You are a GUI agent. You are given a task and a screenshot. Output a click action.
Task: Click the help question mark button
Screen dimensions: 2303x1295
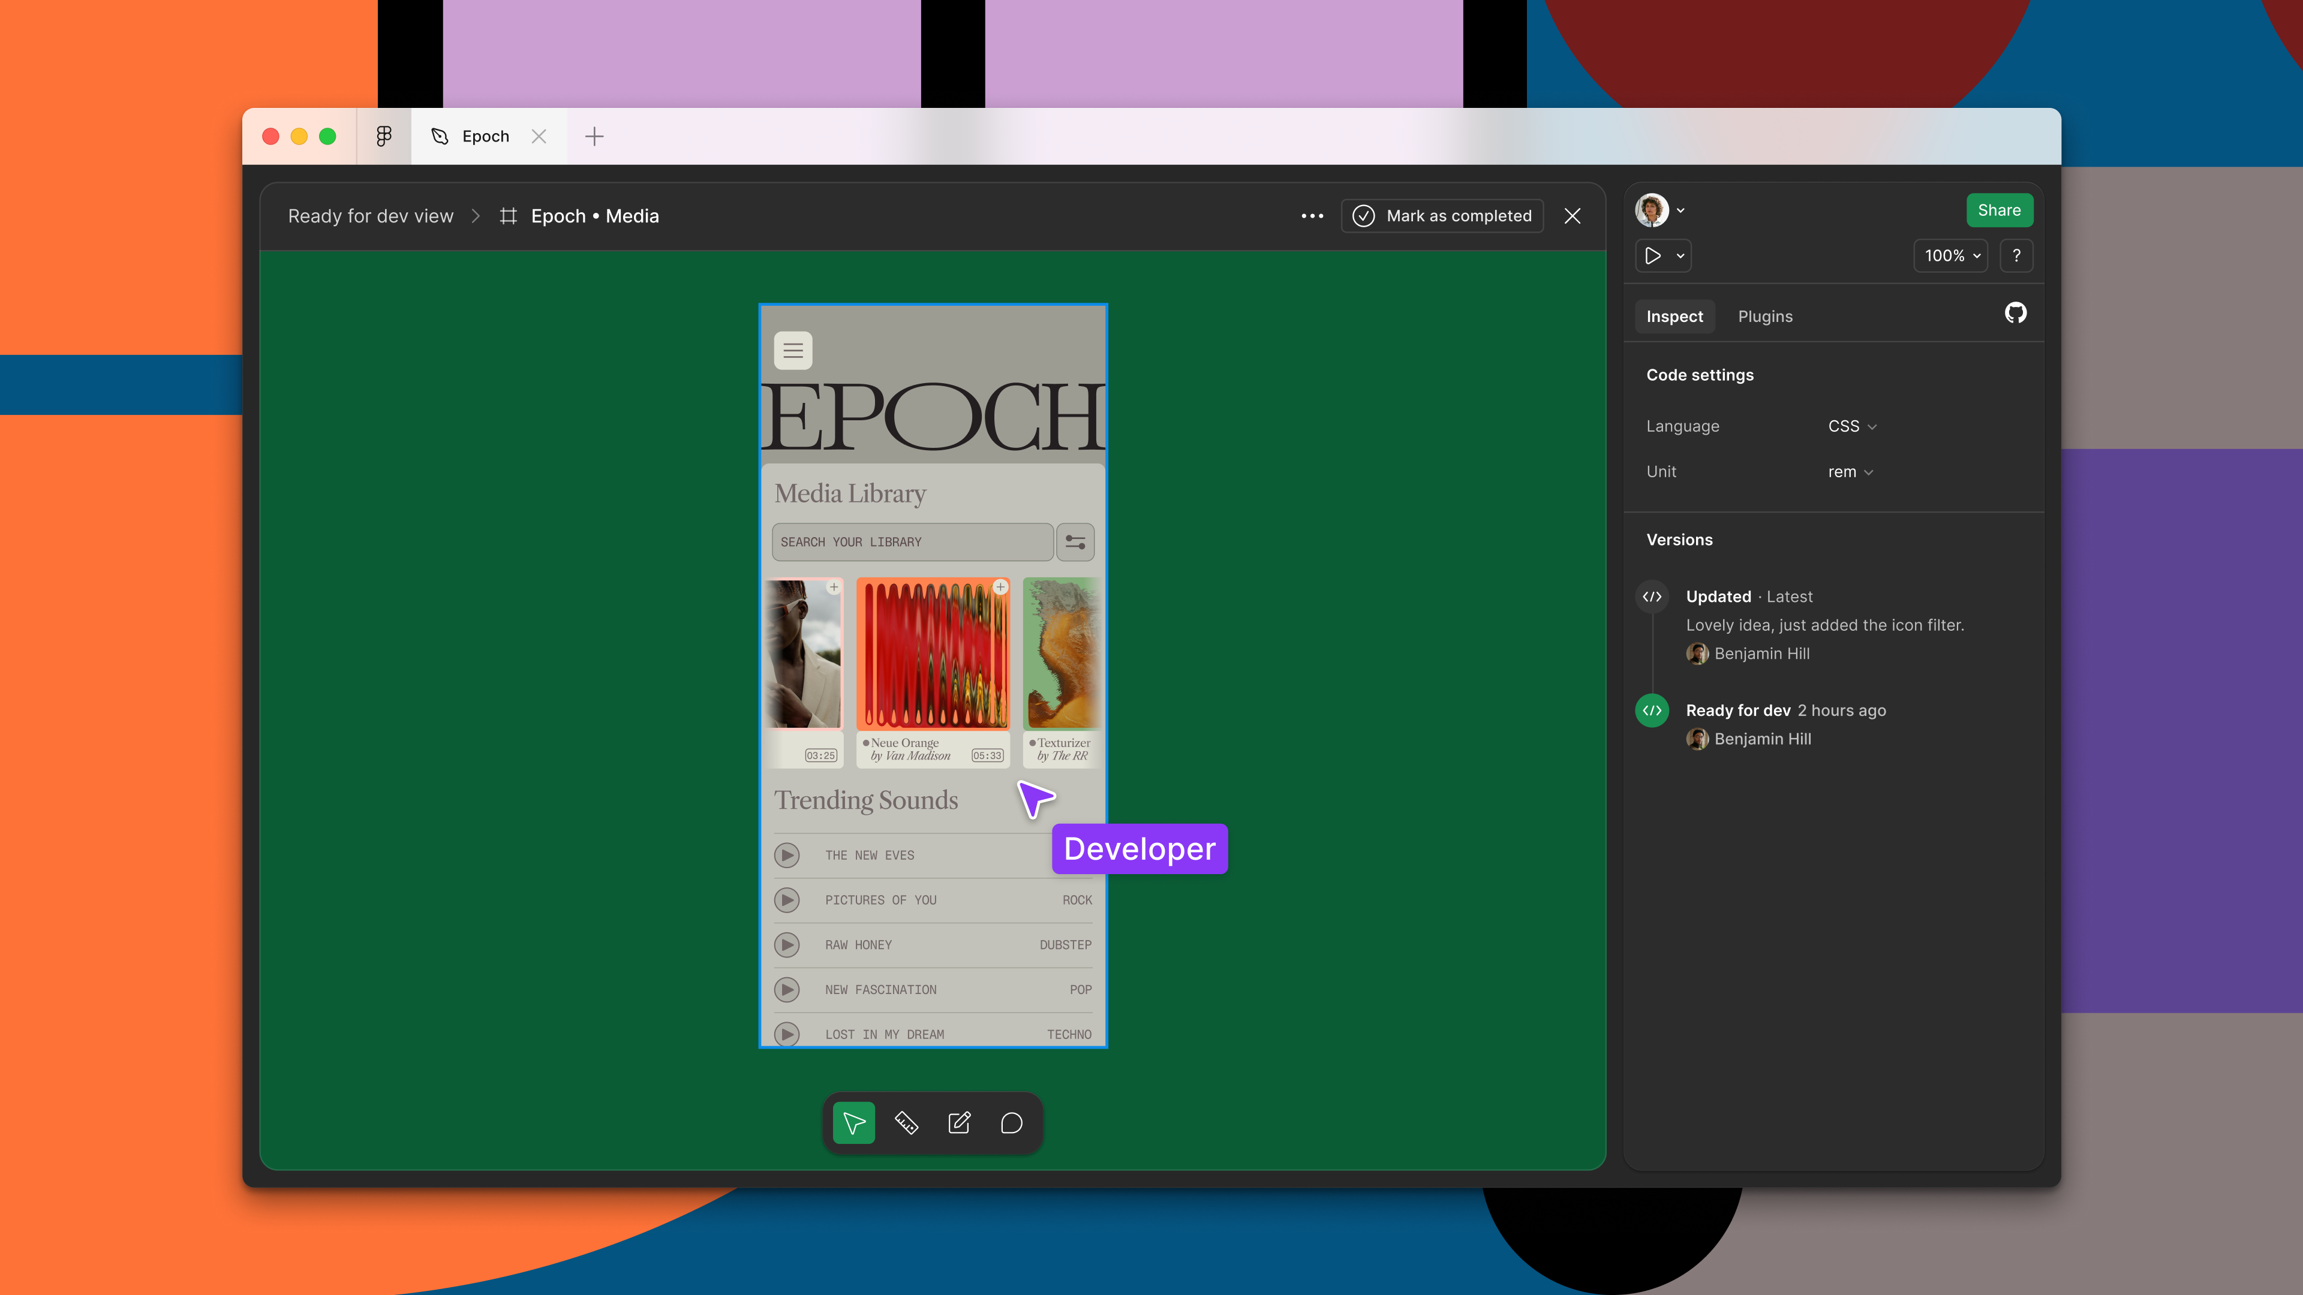pos(2016,255)
